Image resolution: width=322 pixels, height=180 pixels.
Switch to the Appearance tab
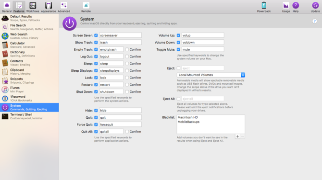49,7
